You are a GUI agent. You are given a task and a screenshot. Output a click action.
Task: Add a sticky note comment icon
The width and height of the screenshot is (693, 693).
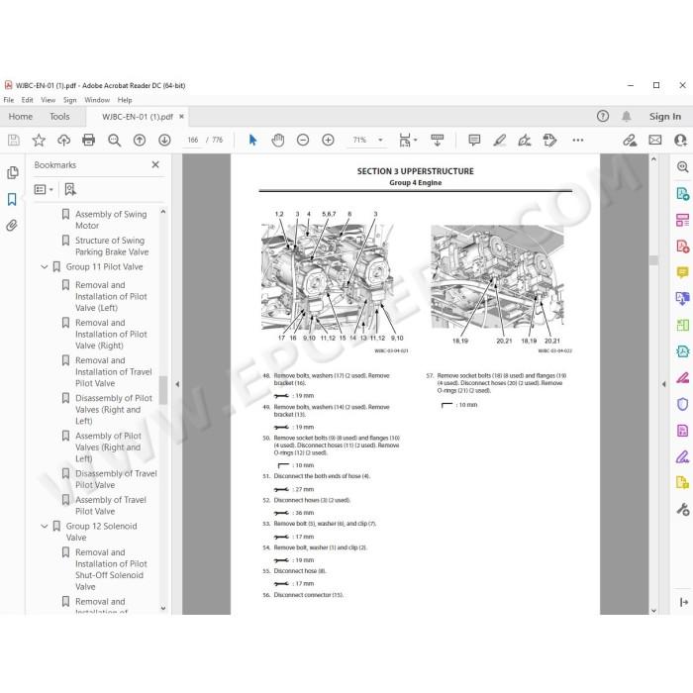pos(474,141)
